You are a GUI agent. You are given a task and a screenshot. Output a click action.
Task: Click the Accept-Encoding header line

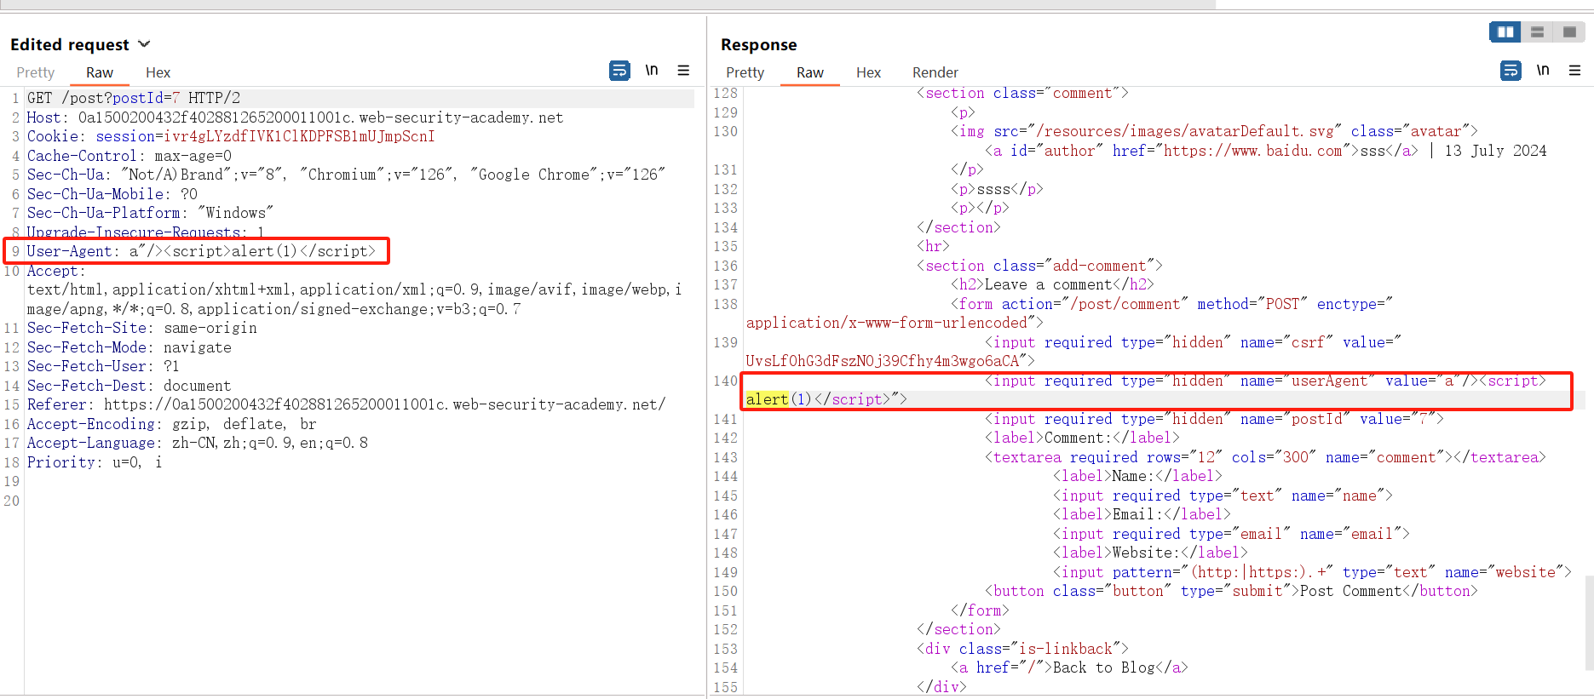[x=171, y=424]
